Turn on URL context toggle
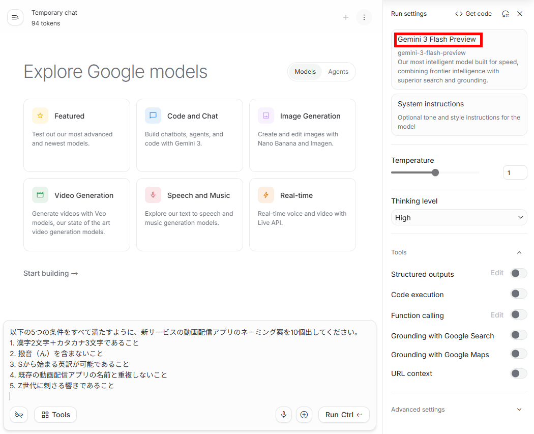Viewport: 534px width, 434px height. (x=518, y=373)
